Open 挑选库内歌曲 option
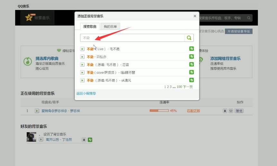Image resolution: width=277 pixels, height=166 pixels. [x=47, y=59]
